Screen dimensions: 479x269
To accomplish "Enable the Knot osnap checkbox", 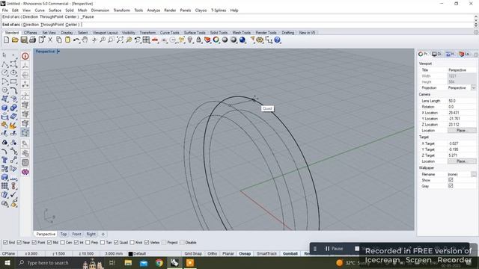I will point(132,242).
